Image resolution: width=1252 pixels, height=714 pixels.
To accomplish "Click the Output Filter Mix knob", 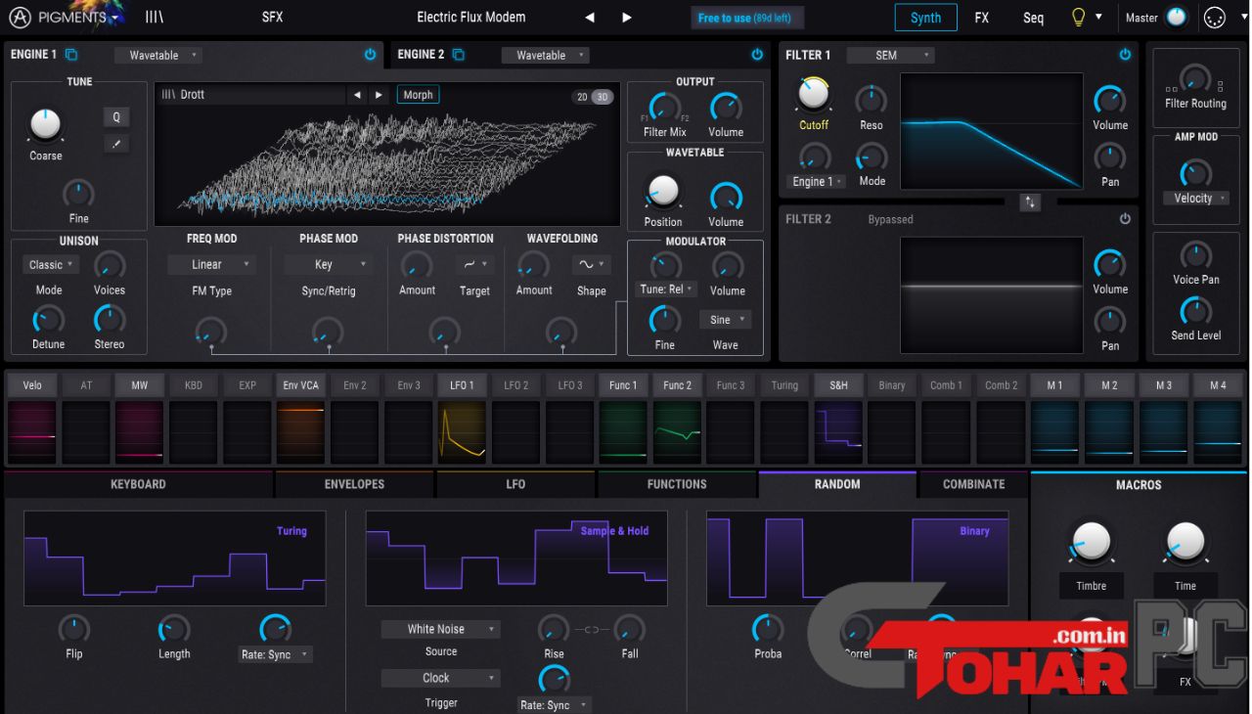I will (x=665, y=107).
